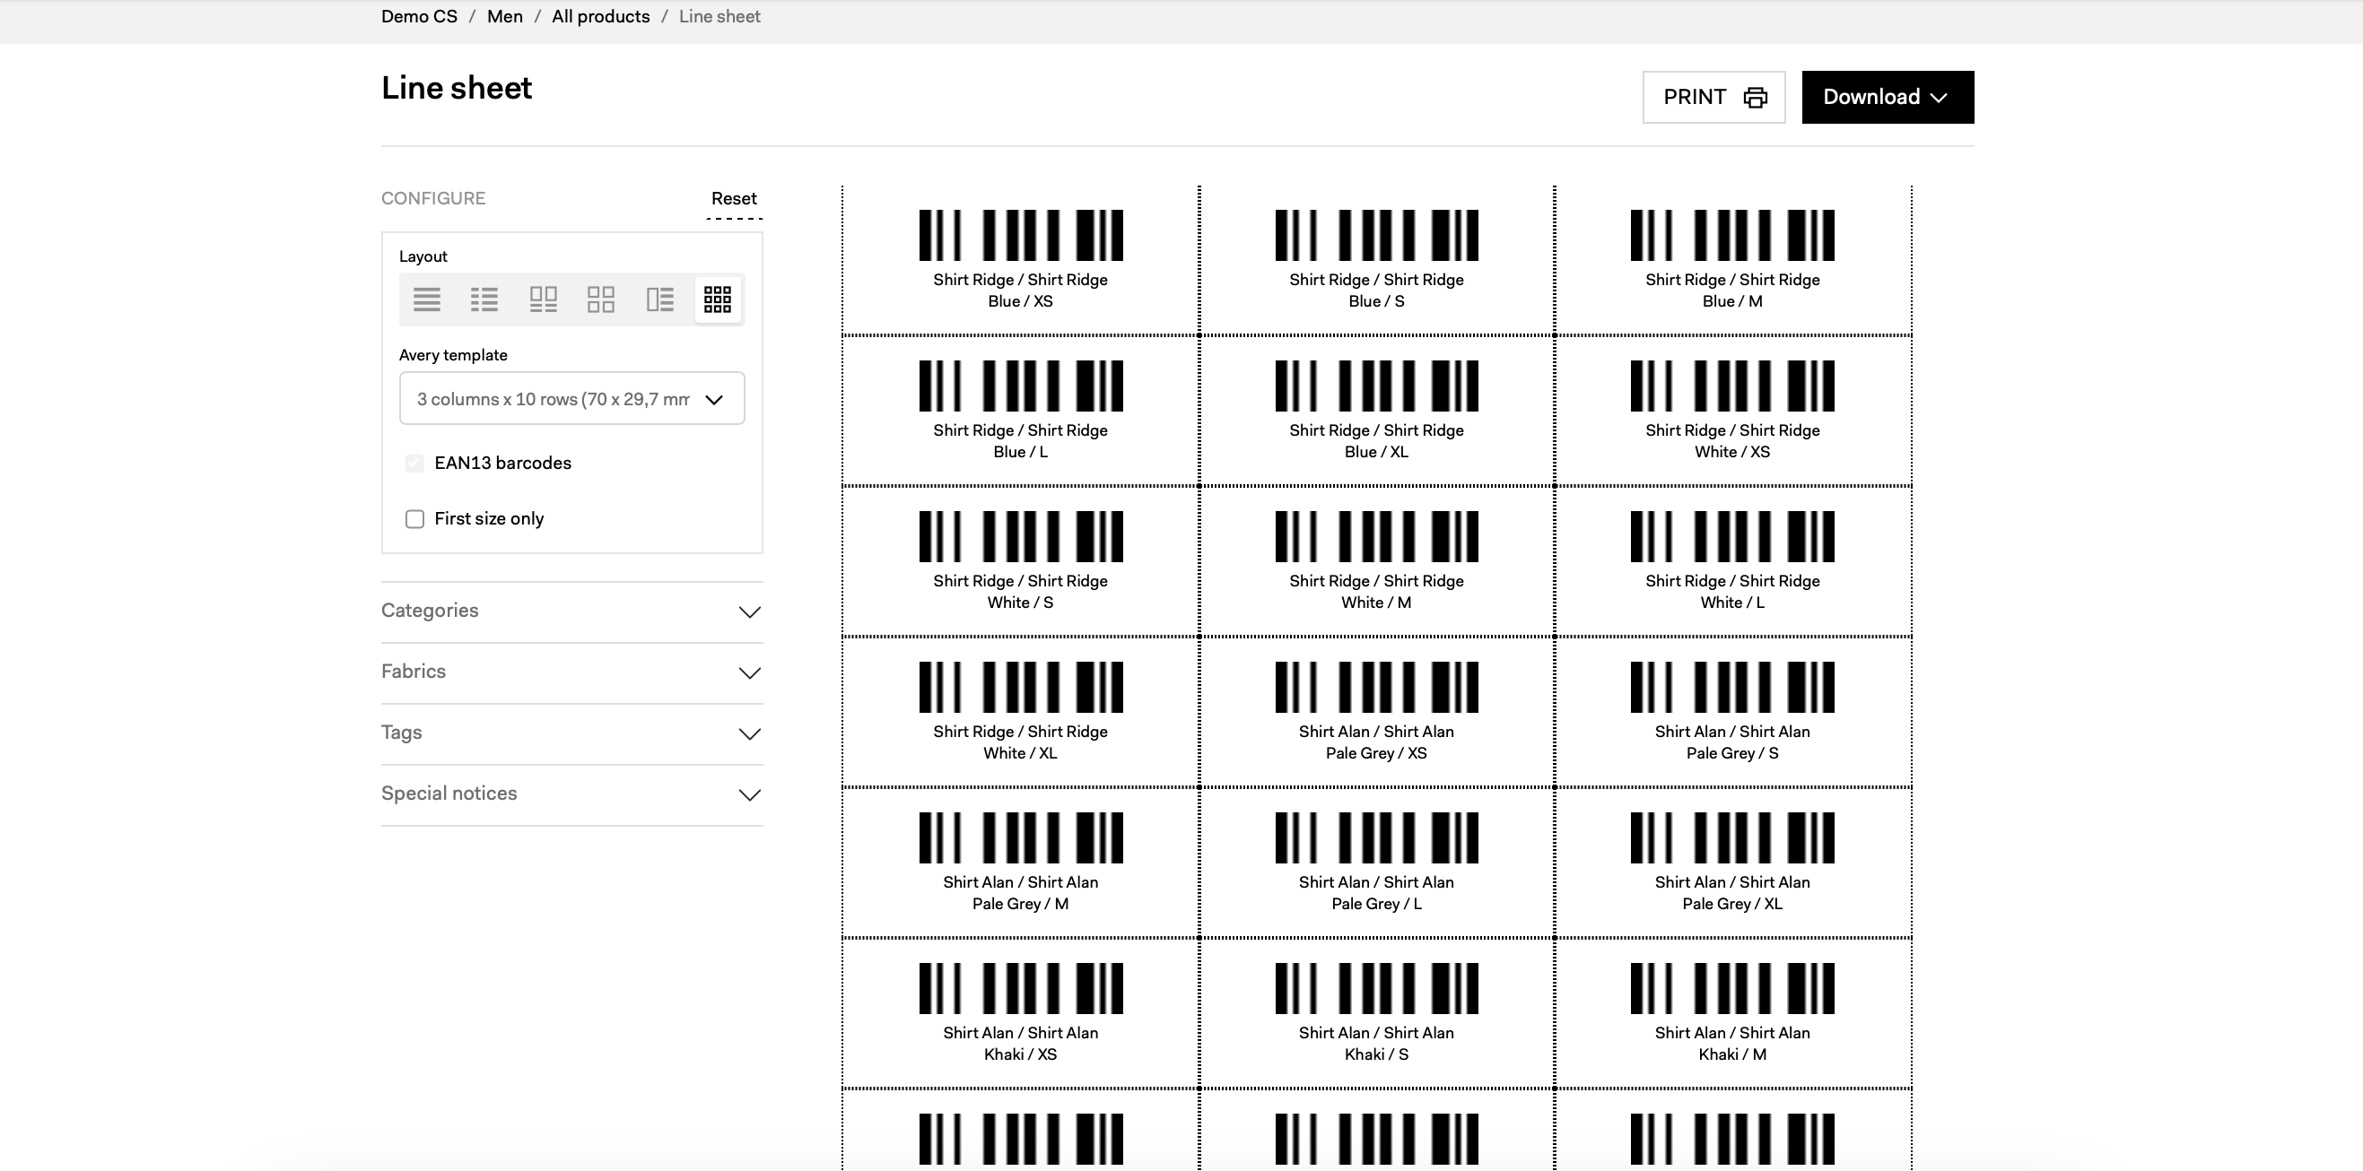Select the plain lines list layout icon
Viewport: 2363px width, 1171px height.
coord(426,299)
